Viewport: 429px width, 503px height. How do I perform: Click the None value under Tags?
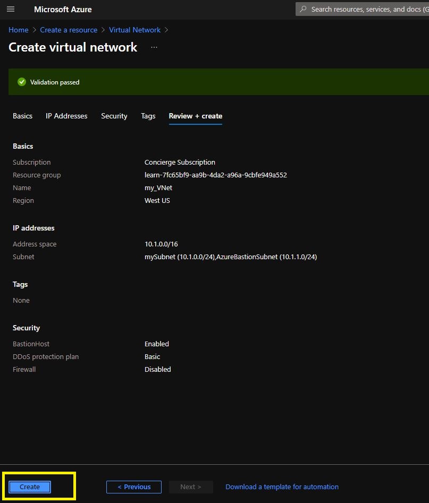coord(21,301)
